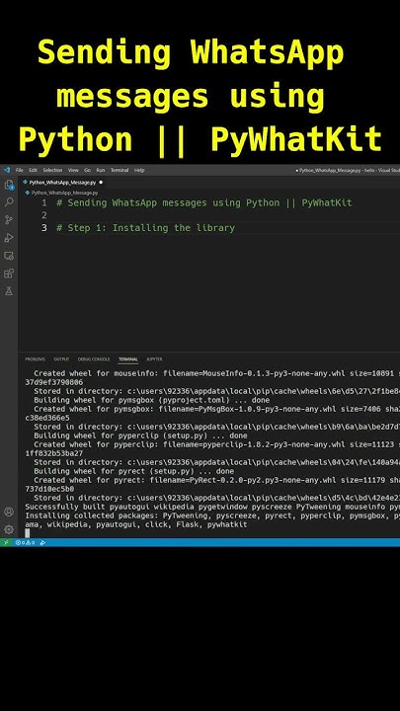Viewport: 400px width, 711px height.
Task: Open the Manage gear icon
Action: coord(9,529)
